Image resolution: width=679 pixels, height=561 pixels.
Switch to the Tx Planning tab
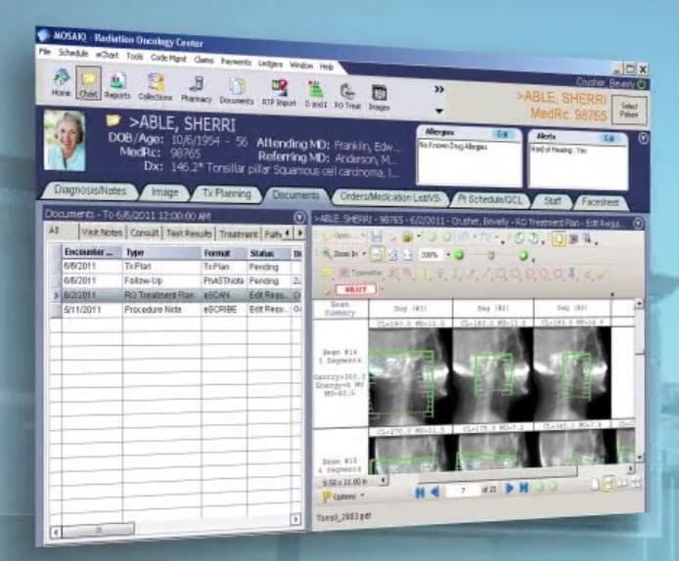[x=225, y=194]
